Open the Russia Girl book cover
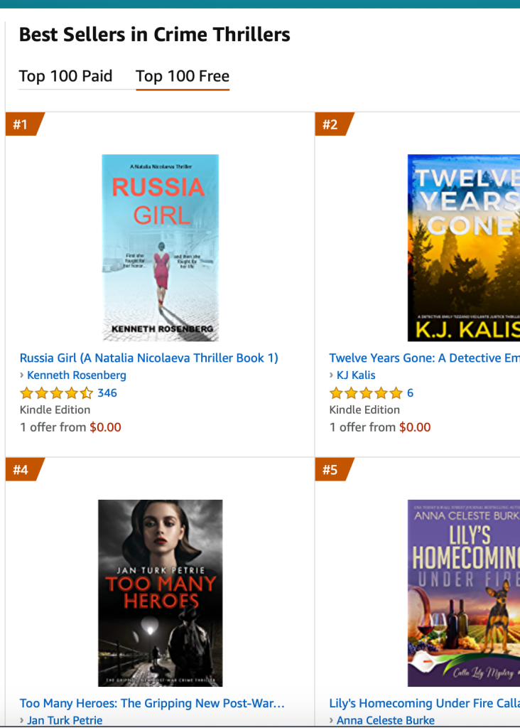 point(160,247)
